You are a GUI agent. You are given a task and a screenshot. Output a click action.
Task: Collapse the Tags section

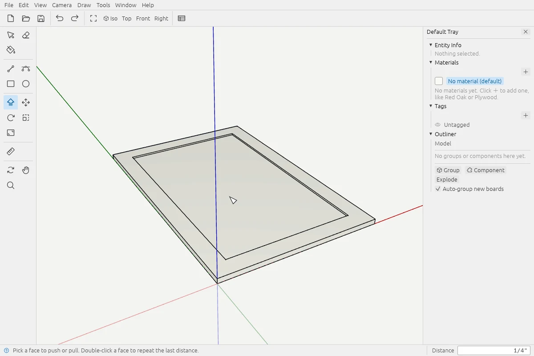coord(431,106)
